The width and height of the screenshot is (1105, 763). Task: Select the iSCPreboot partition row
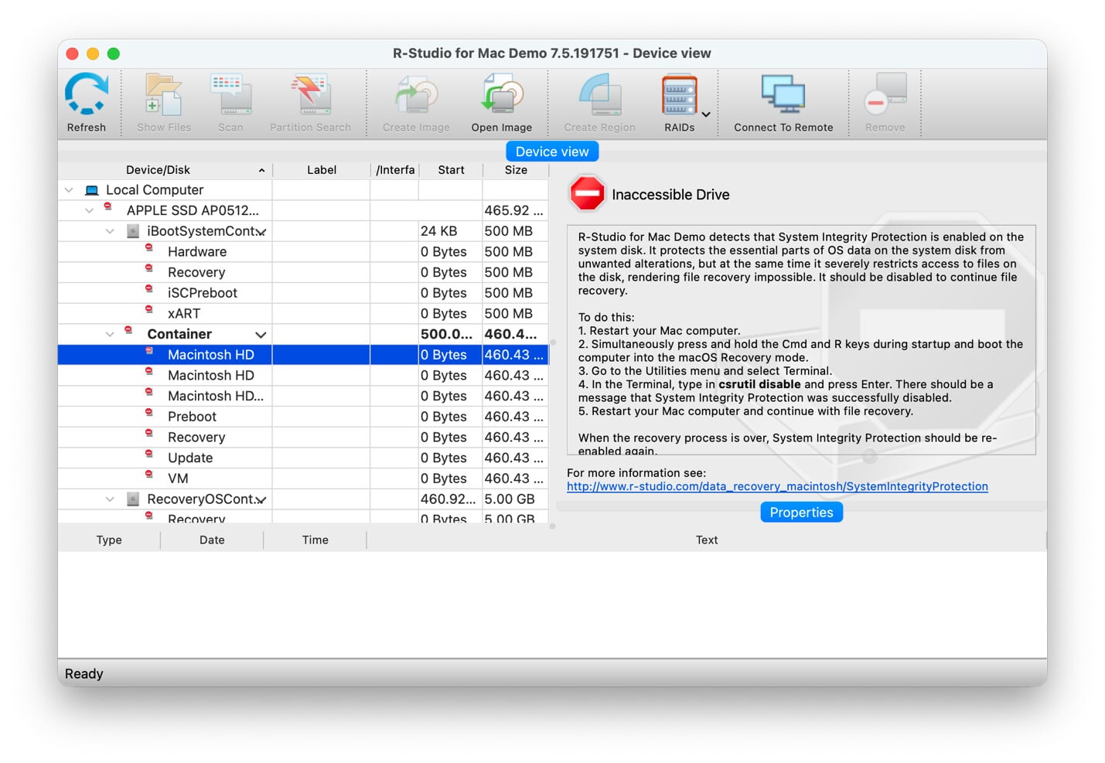(303, 293)
